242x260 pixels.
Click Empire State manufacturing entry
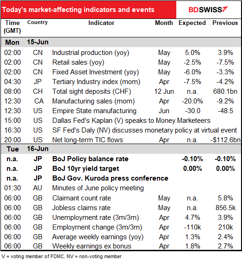[94, 111]
